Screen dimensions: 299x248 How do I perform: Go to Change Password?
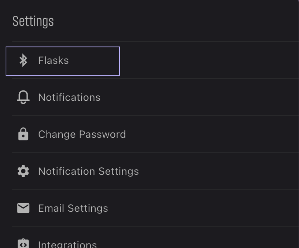click(82, 134)
